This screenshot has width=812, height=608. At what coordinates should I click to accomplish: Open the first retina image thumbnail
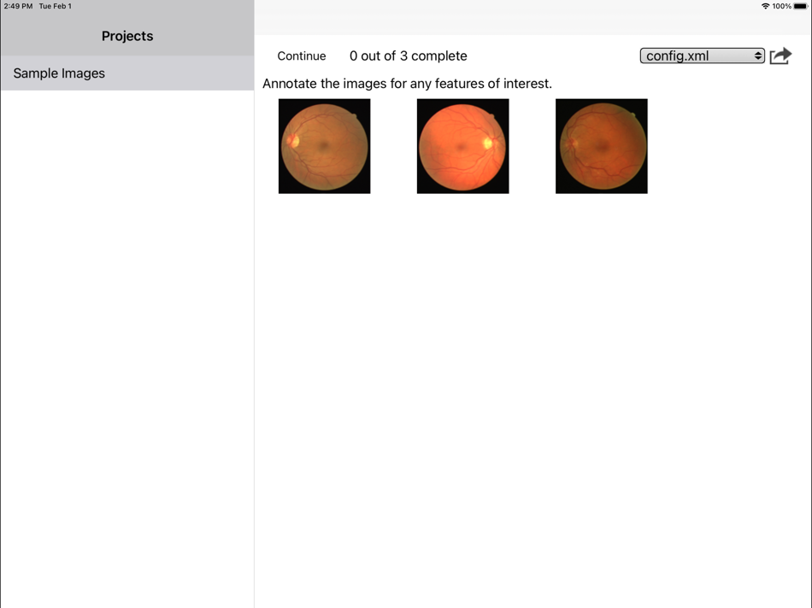(x=324, y=146)
